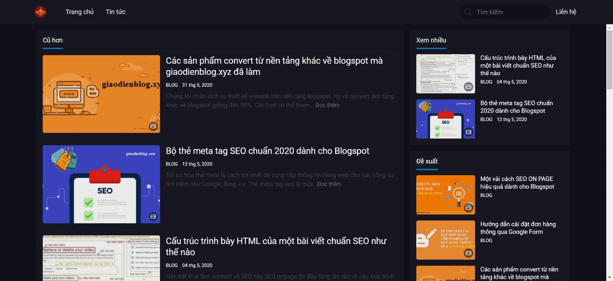Click orange giaodienblog.xyz post thumbnail
This screenshot has width=613, height=281.
tap(101, 94)
